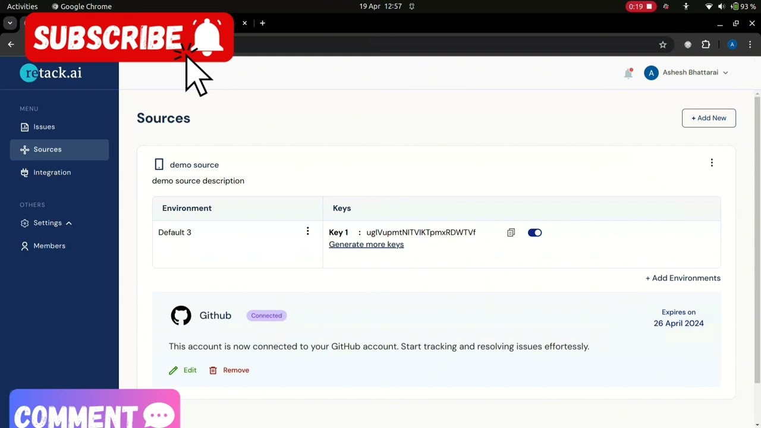Click the Edit pencil icon

coord(173,370)
